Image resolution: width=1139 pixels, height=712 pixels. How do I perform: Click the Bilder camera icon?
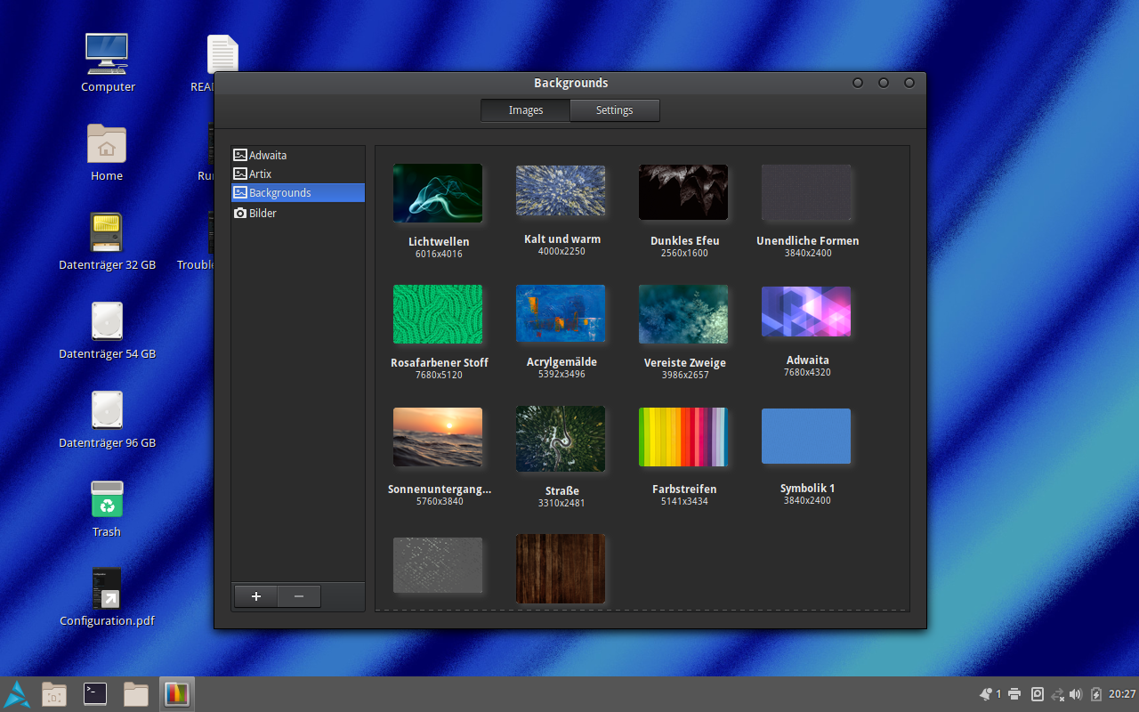[240, 213]
